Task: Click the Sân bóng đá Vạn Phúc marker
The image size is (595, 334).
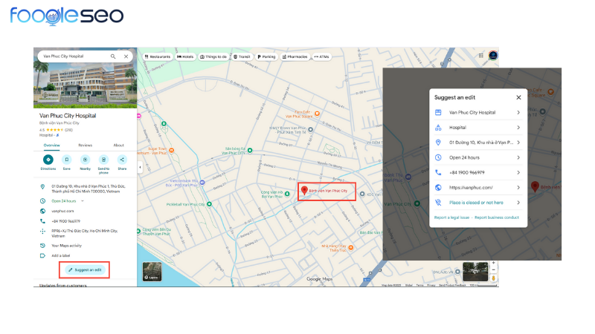Action: (x=250, y=151)
